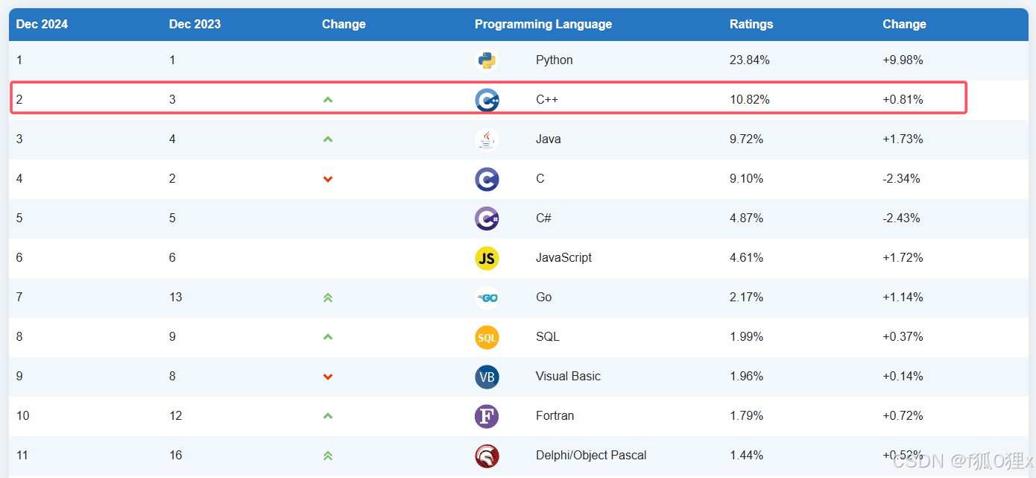Click Delphi's 1.44% rating

click(747, 455)
